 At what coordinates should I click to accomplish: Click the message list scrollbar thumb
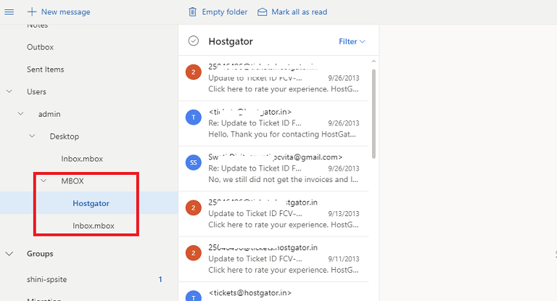click(x=374, y=114)
